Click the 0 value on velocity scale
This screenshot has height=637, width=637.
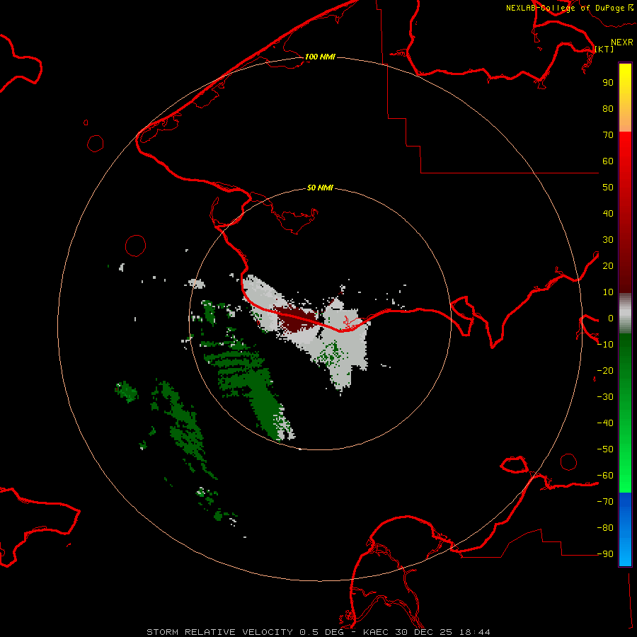coord(611,318)
